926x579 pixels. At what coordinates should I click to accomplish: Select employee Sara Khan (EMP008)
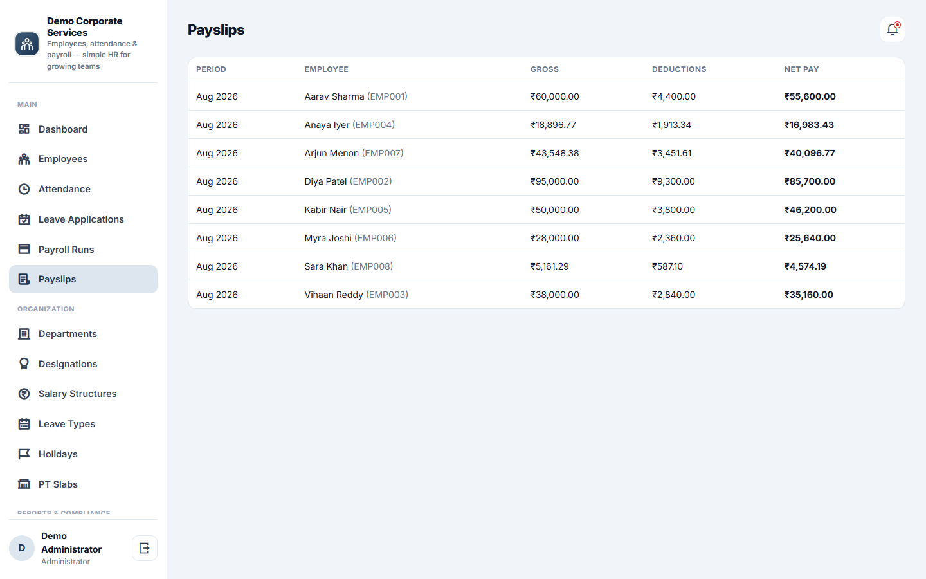(349, 266)
